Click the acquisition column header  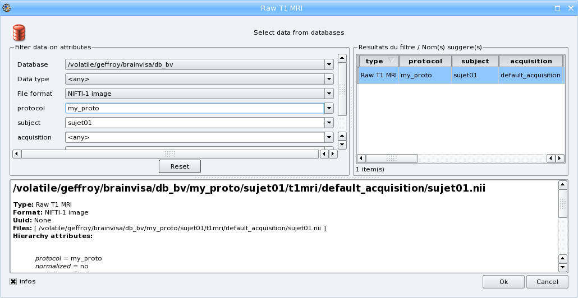coord(530,61)
